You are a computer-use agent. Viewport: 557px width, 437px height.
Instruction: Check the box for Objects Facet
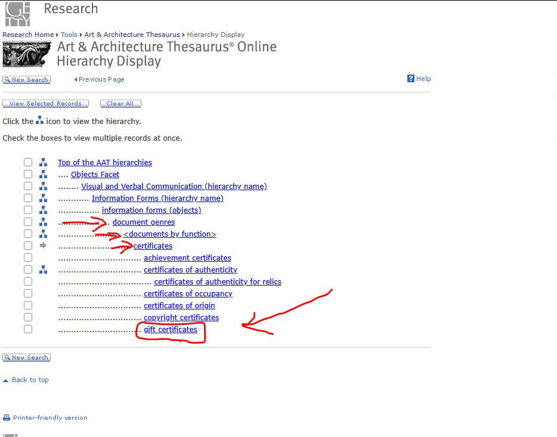point(28,174)
